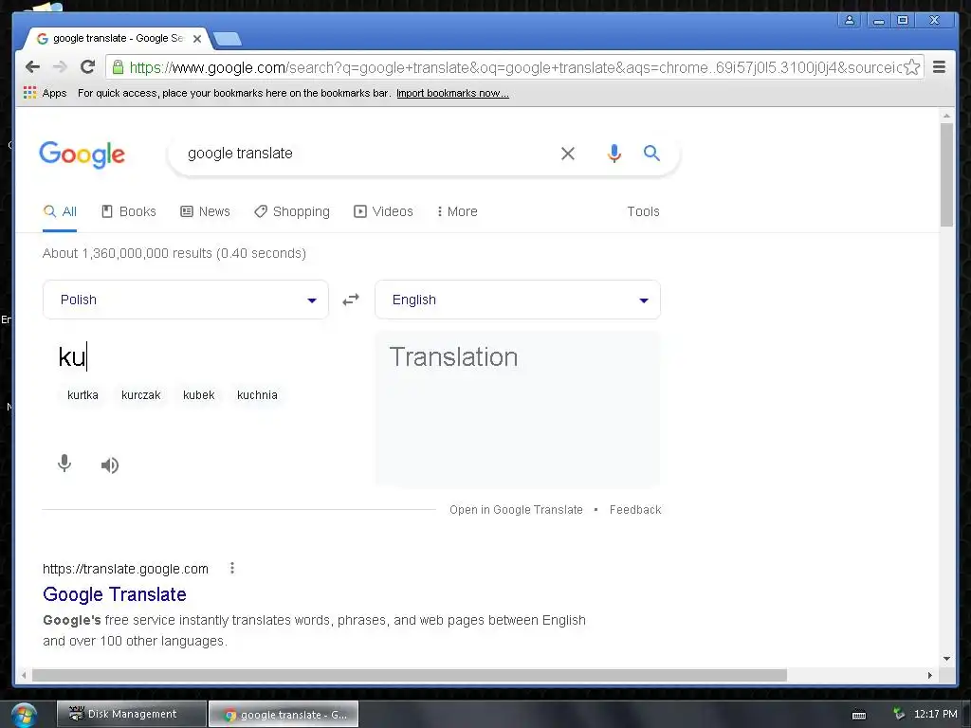Click the green padlock security icon
The height and width of the screenshot is (728, 971).
click(118, 67)
